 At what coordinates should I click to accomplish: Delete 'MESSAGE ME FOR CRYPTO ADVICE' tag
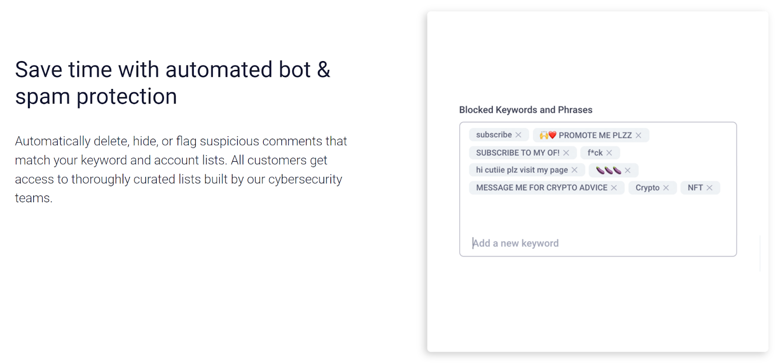614,188
